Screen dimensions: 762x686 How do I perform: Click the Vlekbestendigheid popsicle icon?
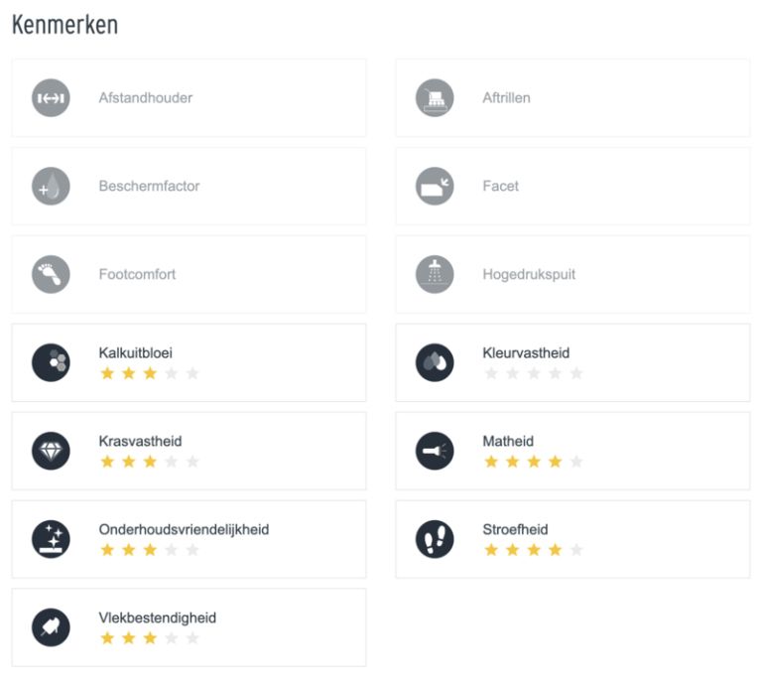pyautogui.click(x=51, y=627)
